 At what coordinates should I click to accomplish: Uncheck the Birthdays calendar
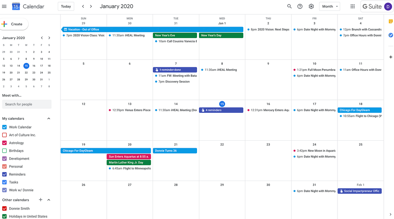[4, 150]
